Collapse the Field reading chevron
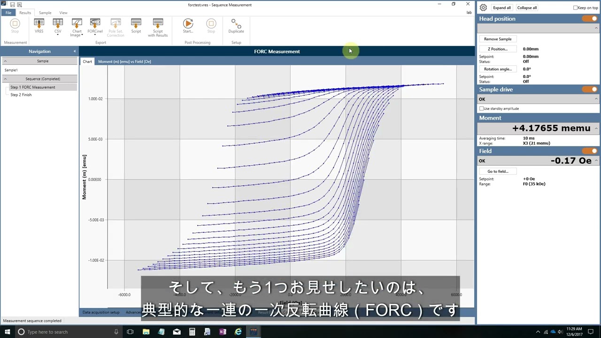The height and width of the screenshot is (338, 601). [x=596, y=161]
